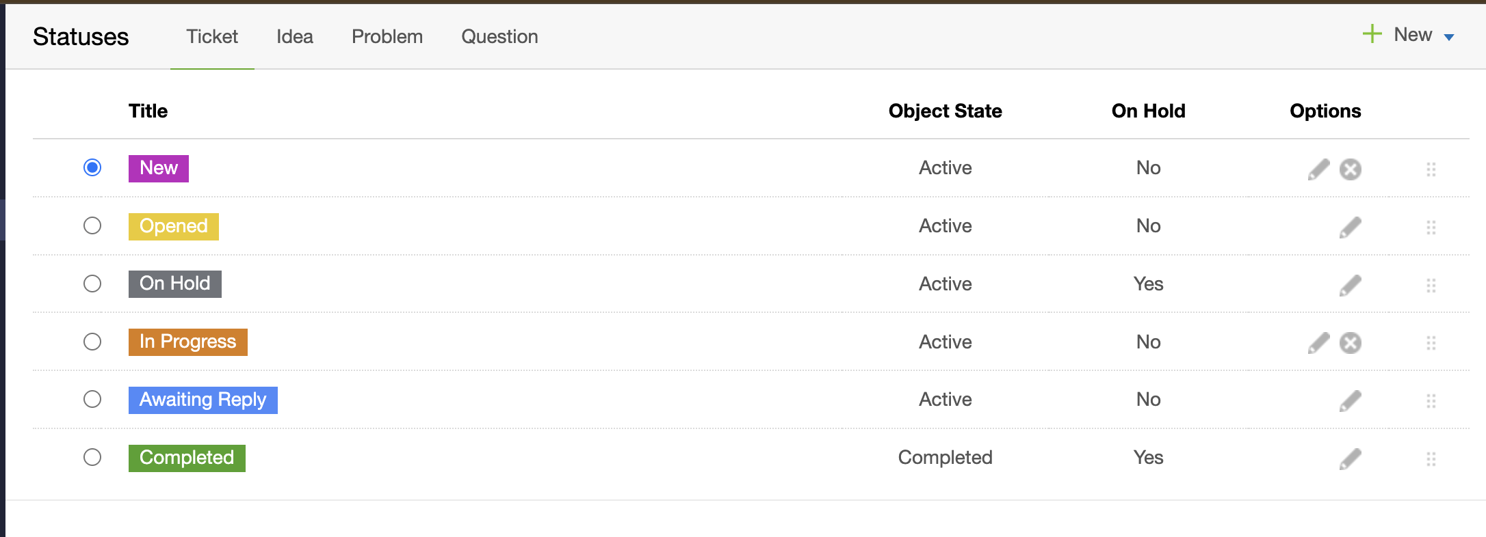This screenshot has width=1486, height=537.
Task: Edit the In Progress status
Action: click(1318, 342)
